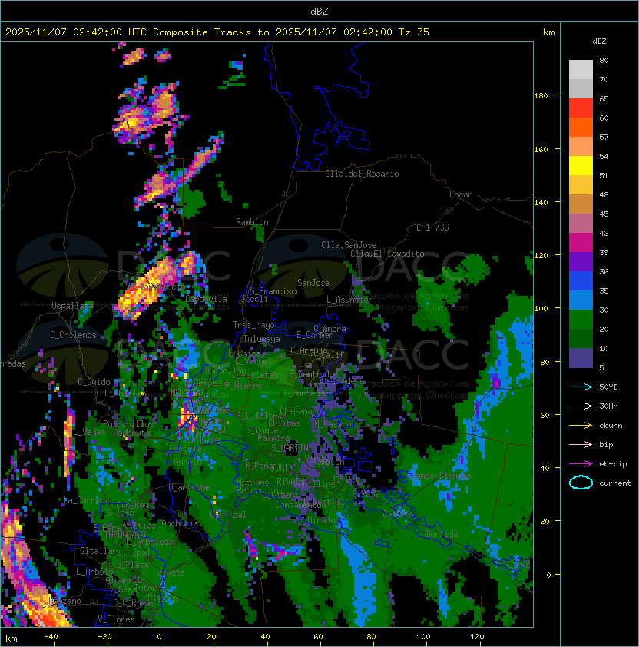This screenshot has height=647, width=639.
Task: Select the light blue 30-35 dBZ swatch
Action: pos(581,300)
